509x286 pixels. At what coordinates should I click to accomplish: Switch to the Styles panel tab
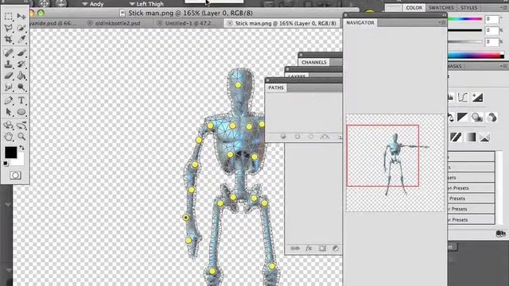468,7
